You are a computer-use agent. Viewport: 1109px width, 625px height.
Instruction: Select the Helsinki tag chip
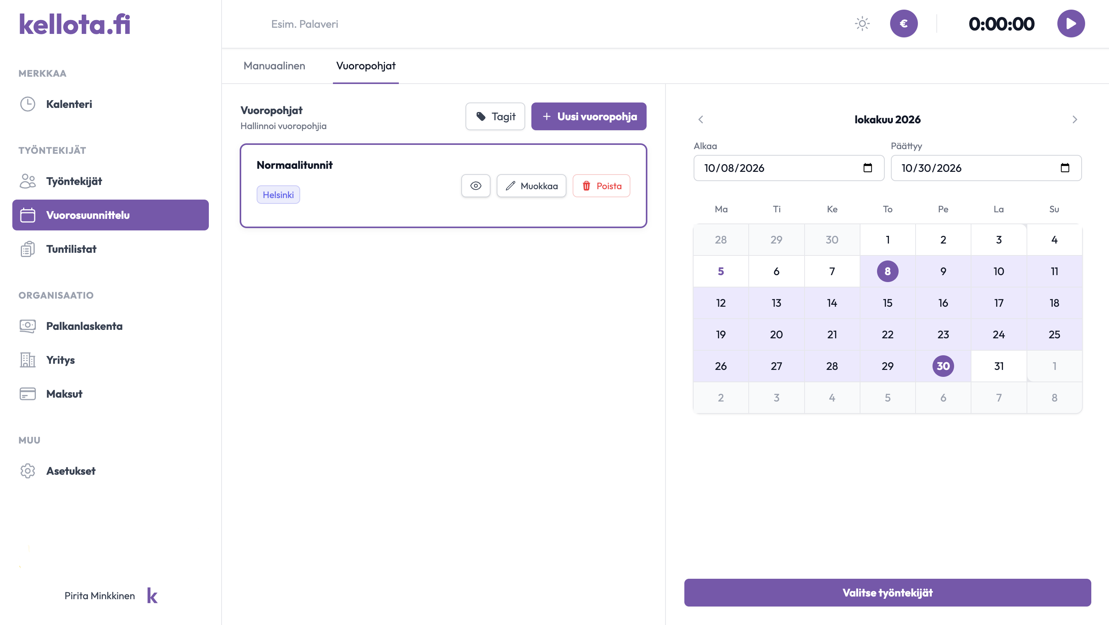pyautogui.click(x=278, y=195)
